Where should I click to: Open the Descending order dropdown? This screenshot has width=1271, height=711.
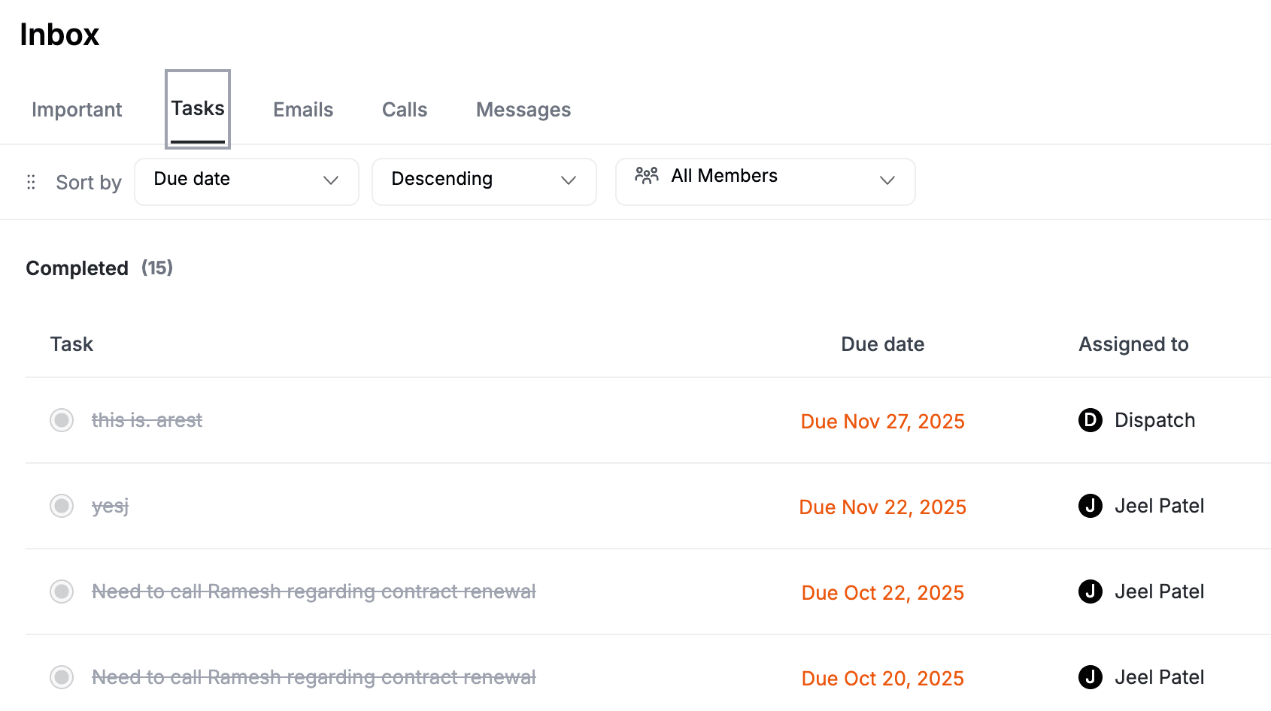coord(484,181)
